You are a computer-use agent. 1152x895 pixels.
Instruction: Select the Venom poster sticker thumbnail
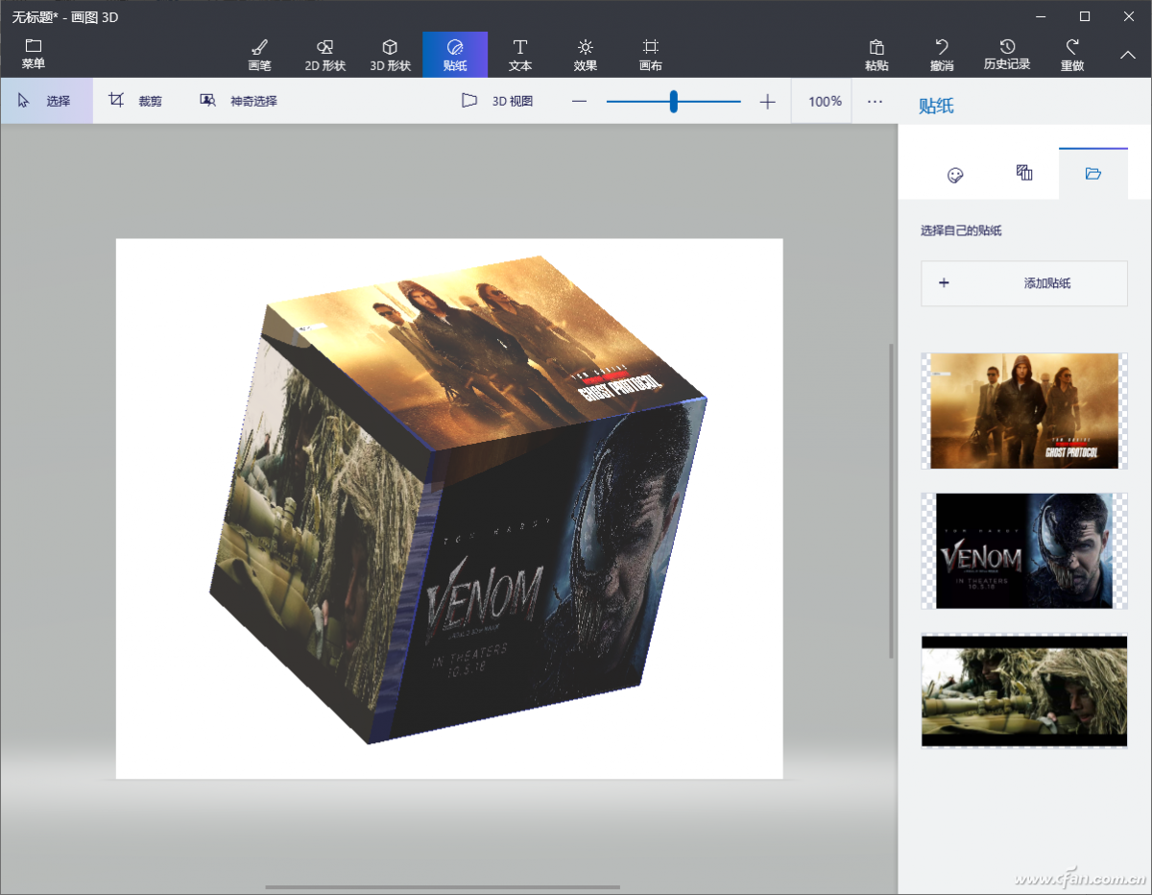[1024, 551]
